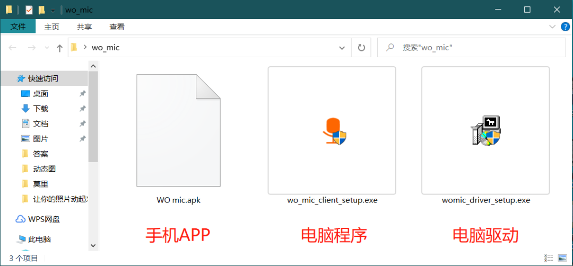This screenshot has width=573, height=266.
Task: Open the recent locations dropdown arrow
Action: [47, 48]
